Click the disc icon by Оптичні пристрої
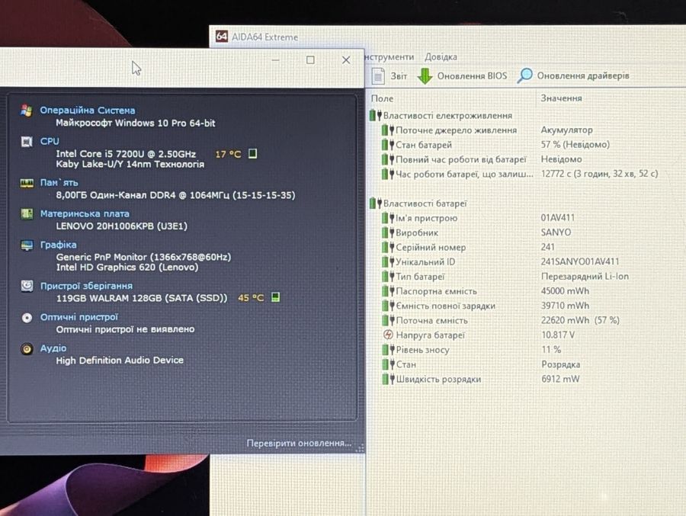 click(27, 318)
